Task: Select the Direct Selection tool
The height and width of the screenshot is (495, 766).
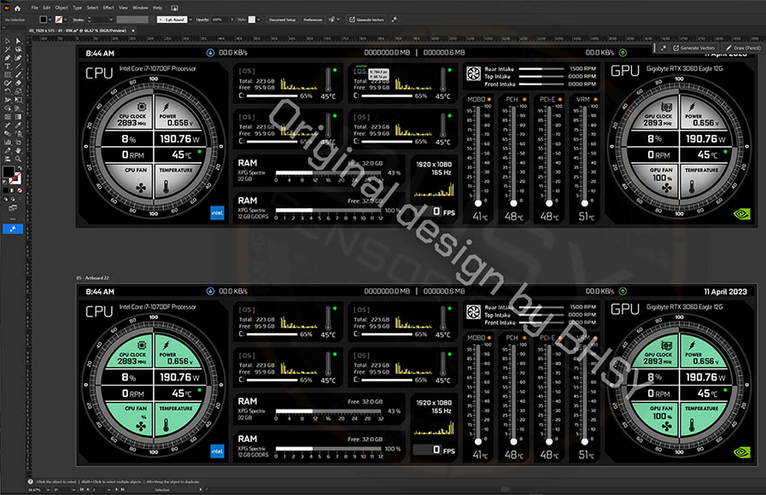Action: pos(18,41)
